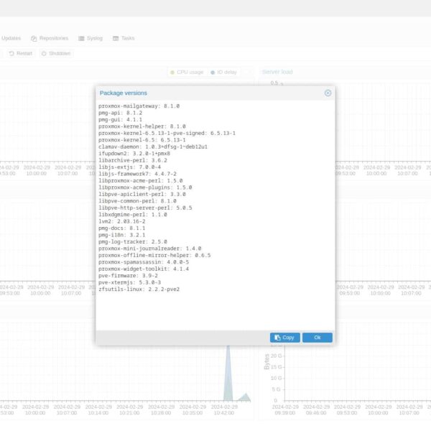This screenshot has height=431, width=431.
Task: Click the proxmox-kernel-6.5.13-1-pve-signed line
Action: 167,134
